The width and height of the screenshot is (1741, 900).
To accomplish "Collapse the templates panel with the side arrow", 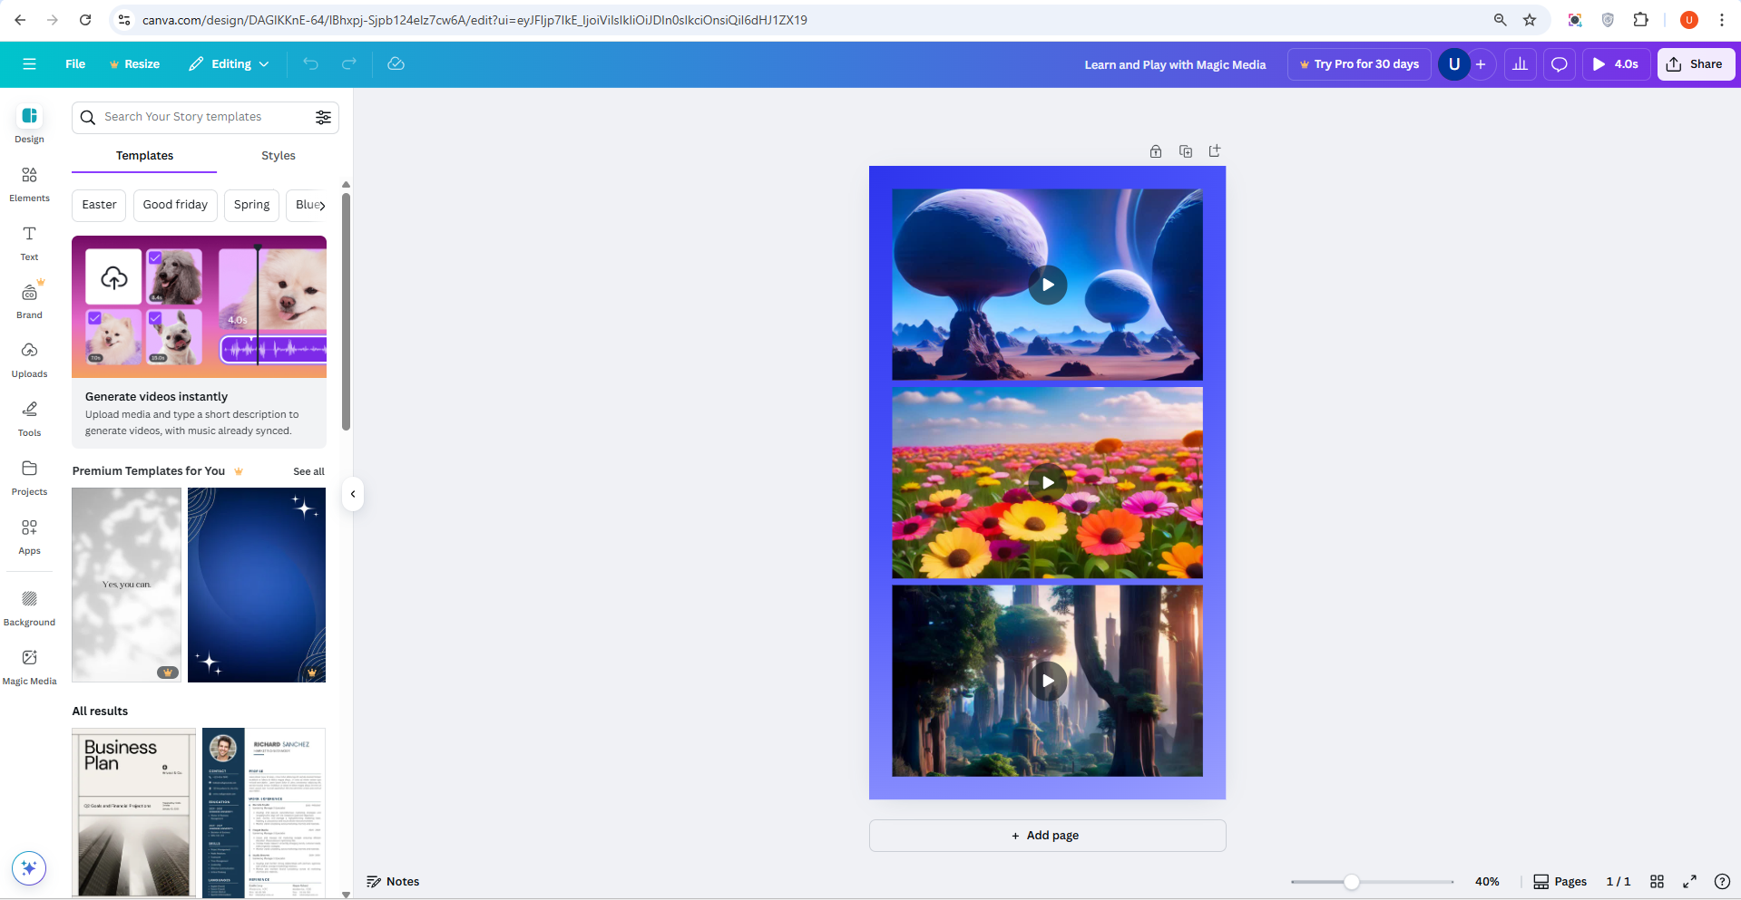I will point(353,494).
